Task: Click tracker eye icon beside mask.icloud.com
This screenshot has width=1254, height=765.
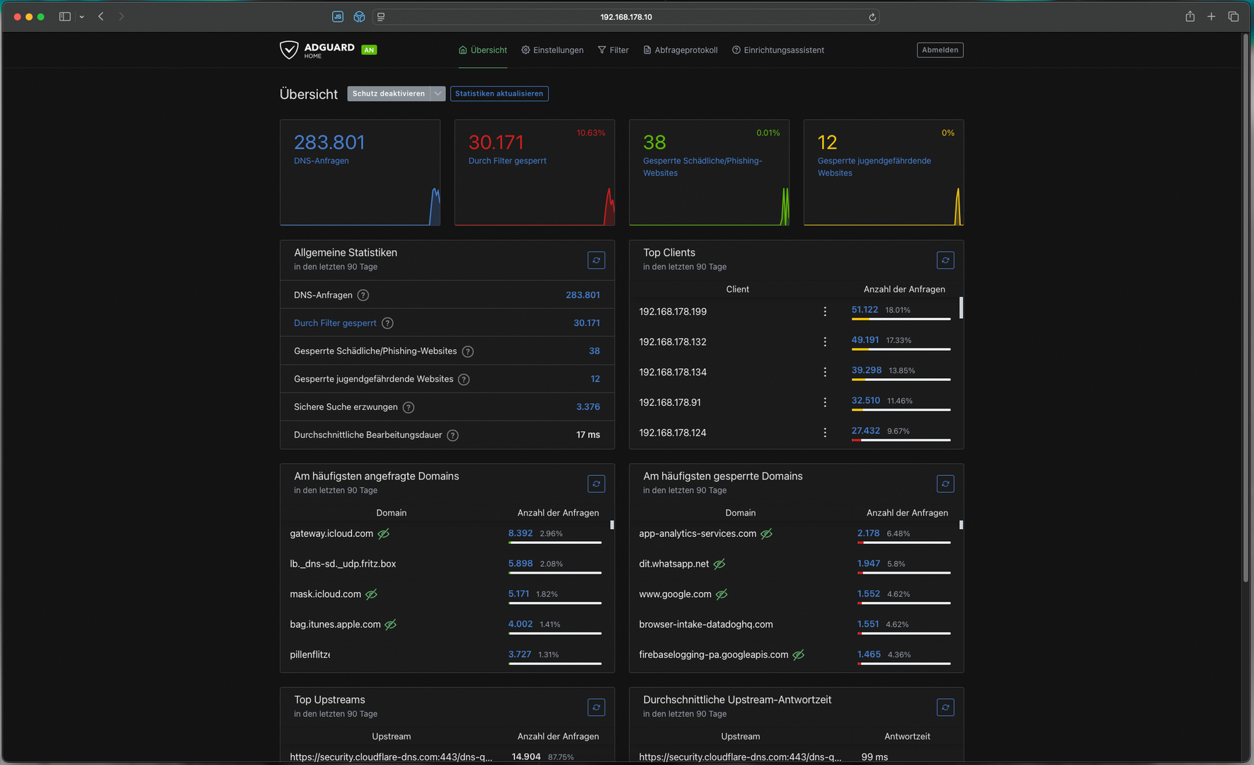Action: point(372,594)
